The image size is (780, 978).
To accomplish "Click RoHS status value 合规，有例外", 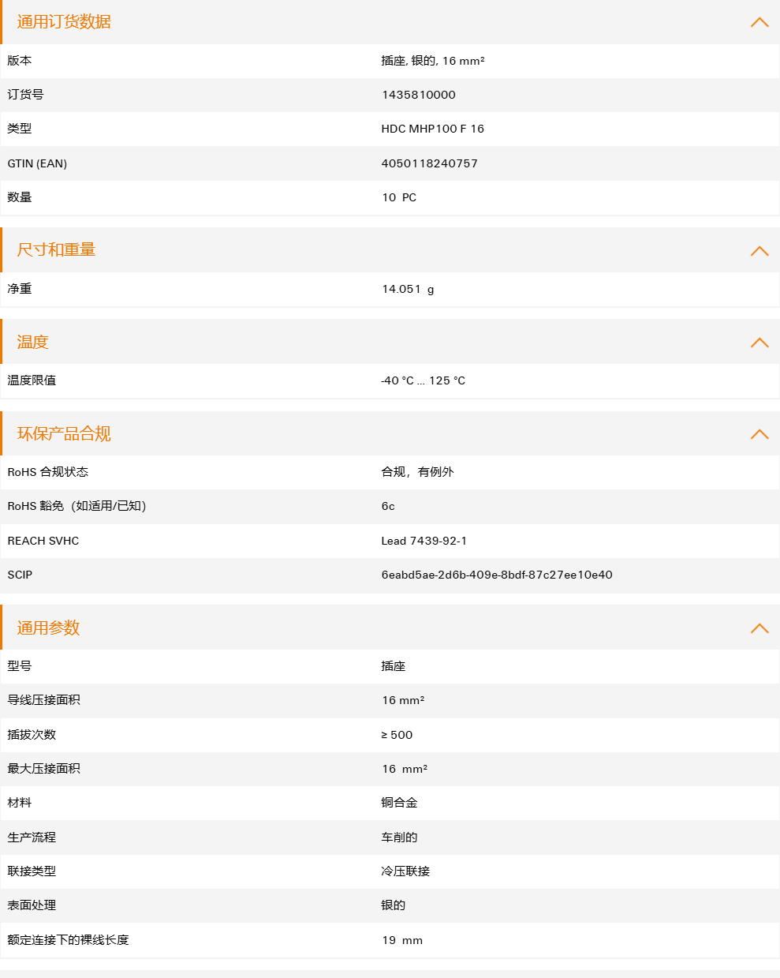I will (418, 472).
